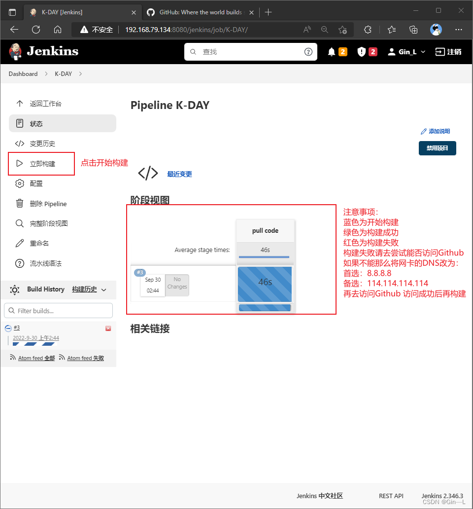
Task: Expand the Gin_L user dropdown chevron
Action: tap(423, 52)
